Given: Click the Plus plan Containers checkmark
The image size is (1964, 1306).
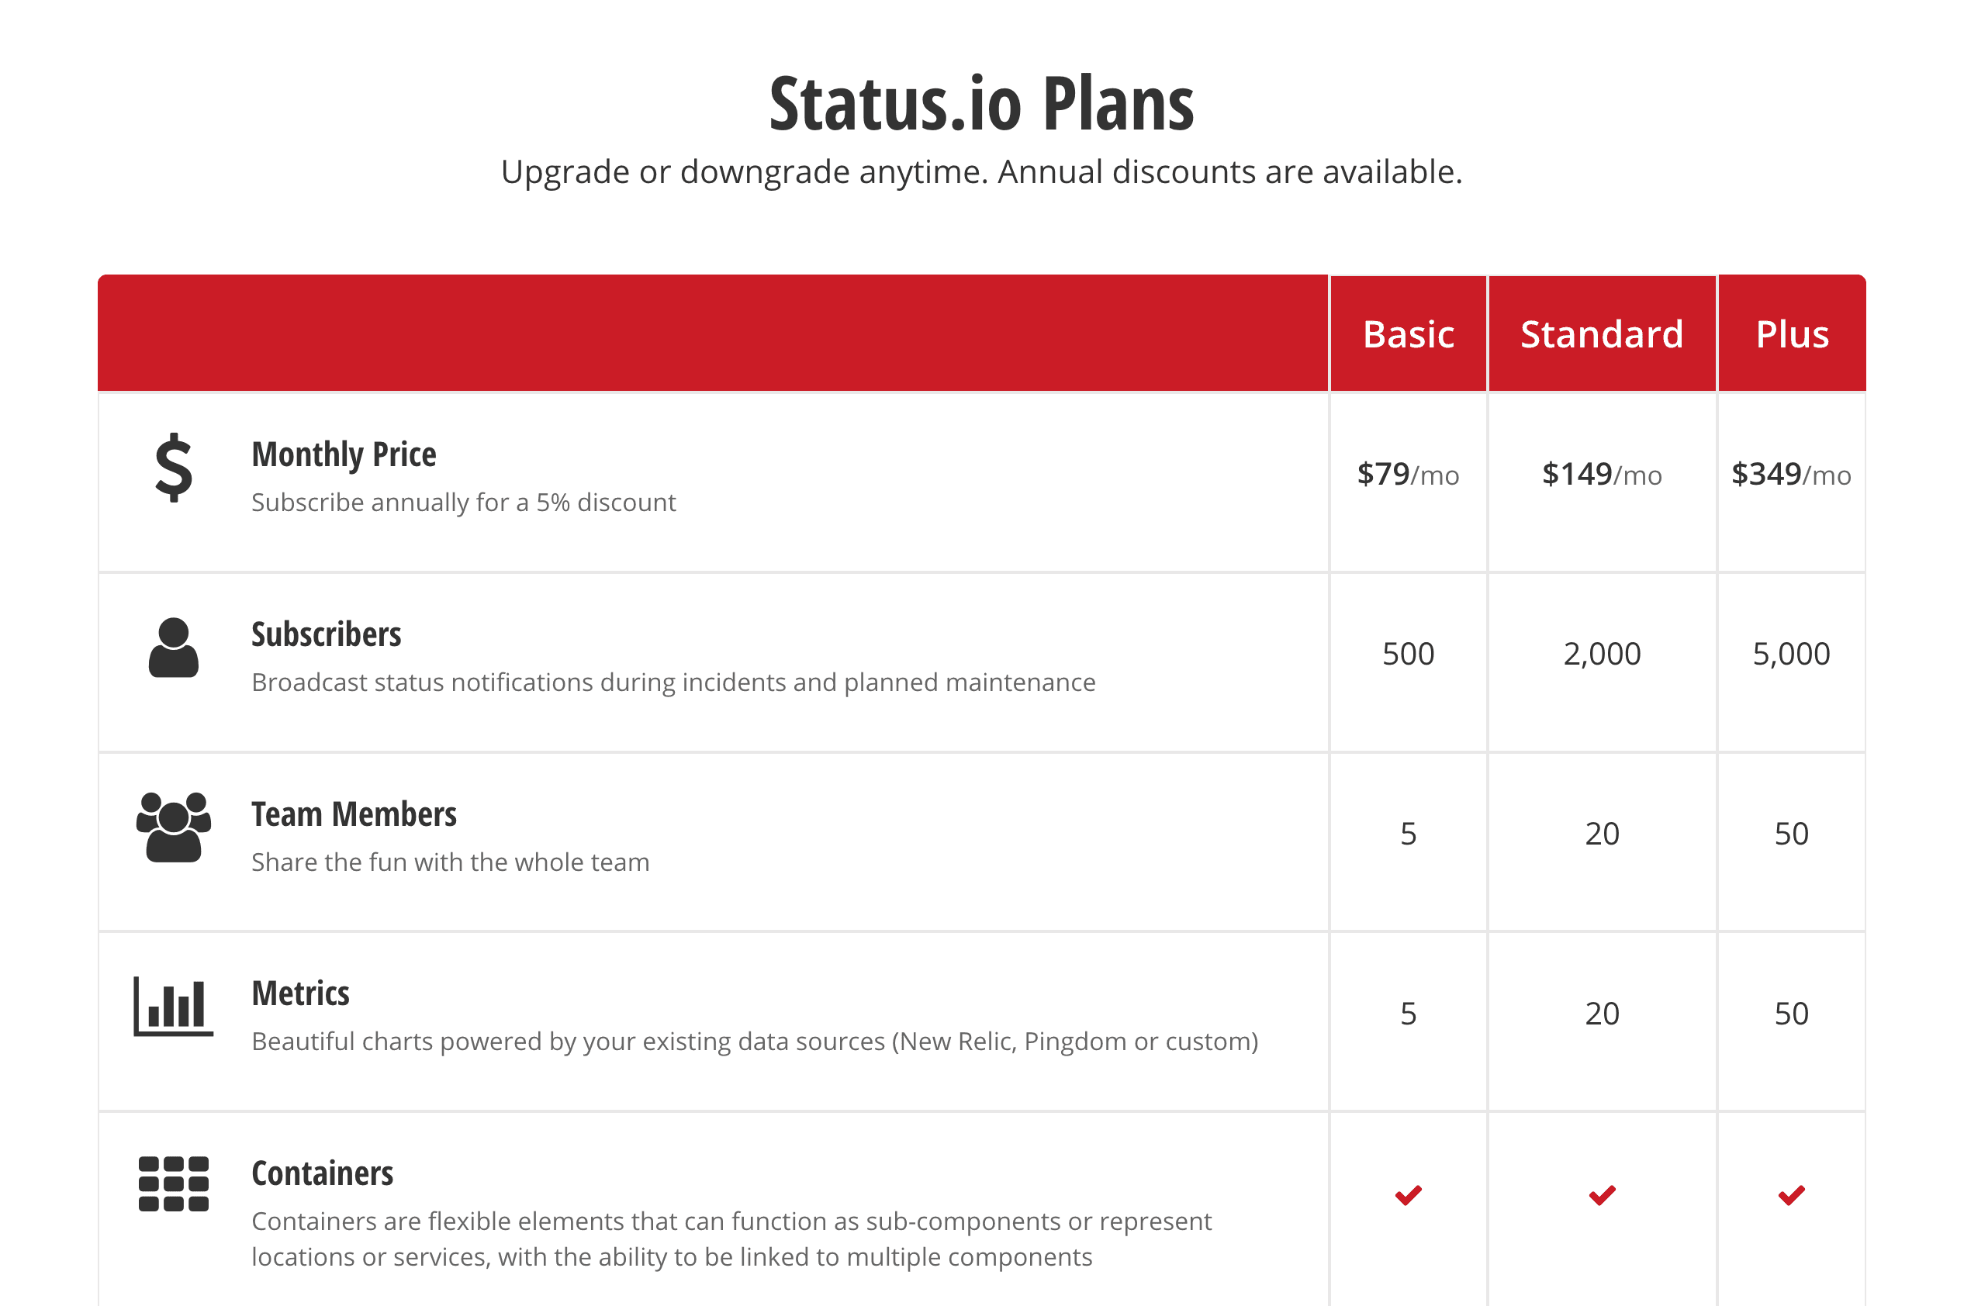Looking at the screenshot, I should [x=1791, y=1195].
